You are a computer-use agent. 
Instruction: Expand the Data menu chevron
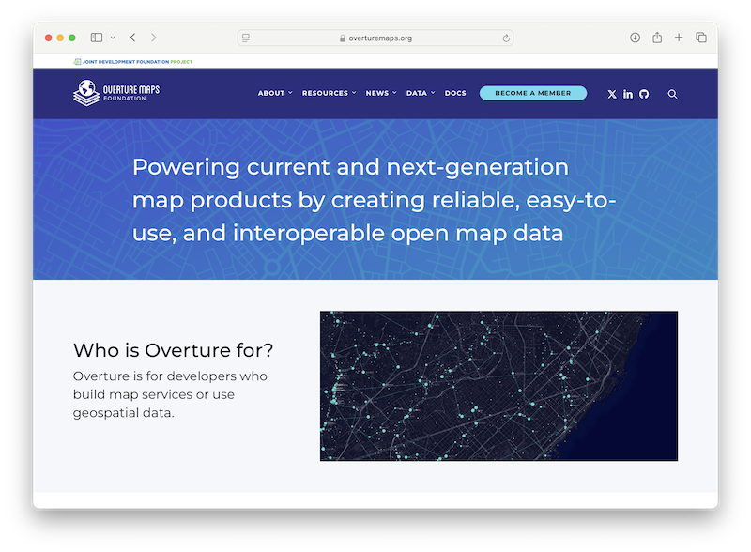click(x=433, y=93)
